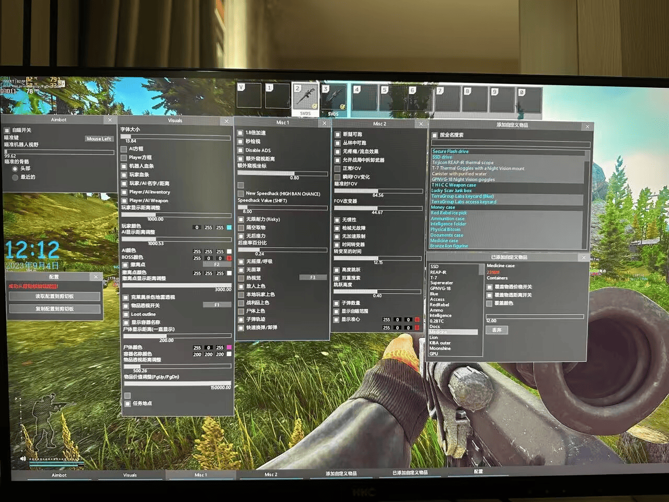Viewport: 669px width, 502px height.
Task: Open the Misc 2 bottom tab
Action: point(271,474)
